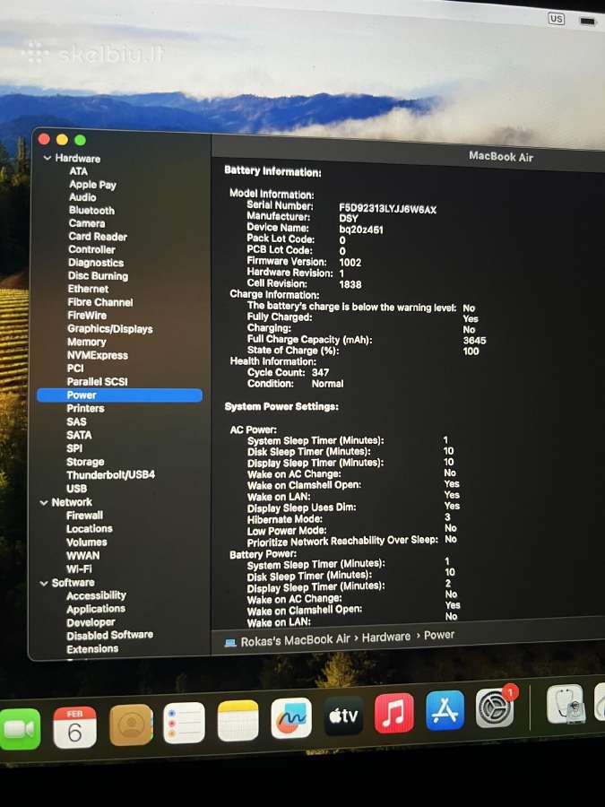Click the battery status icon
Screen dimensions: 605x807
pyautogui.click(x=587, y=22)
